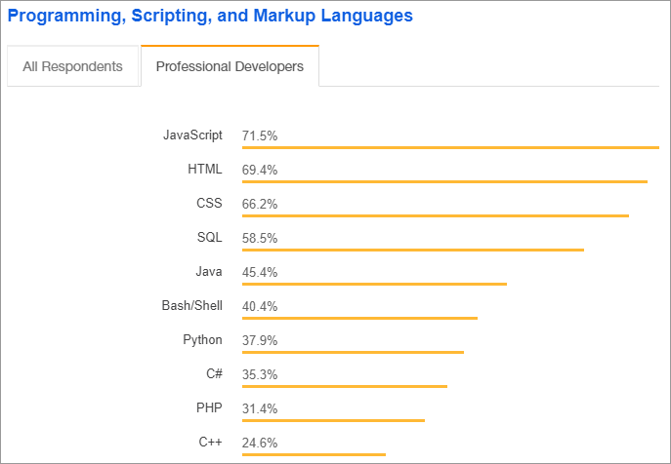Image resolution: width=671 pixels, height=464 pixels.
Task: Click the C# language label
Action: [x=212, y=374]
